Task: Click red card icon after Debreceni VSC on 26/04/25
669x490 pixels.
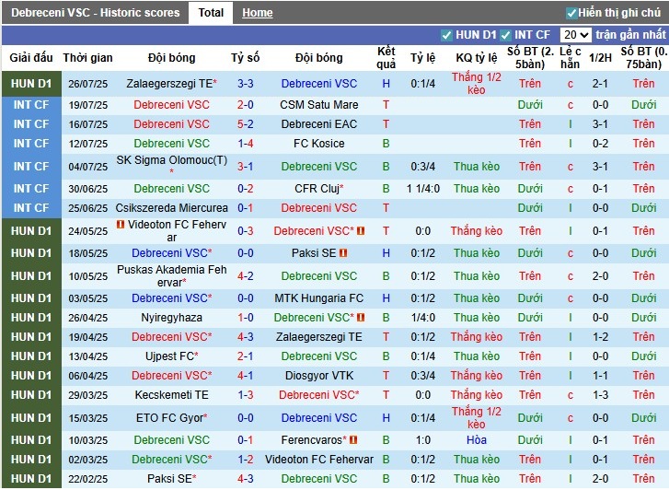Action: [361, 318]
